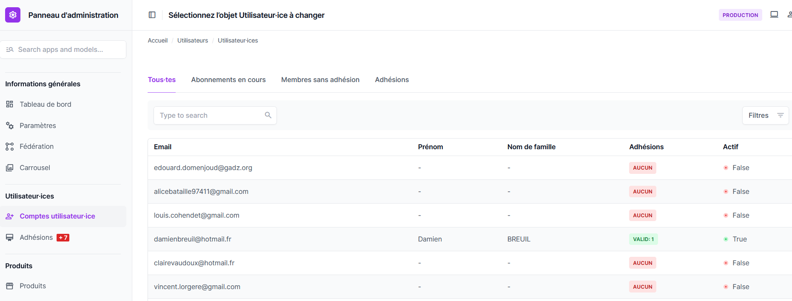Open the theme switcher monitor icon
792x301 pixels.
coord(774,15)
